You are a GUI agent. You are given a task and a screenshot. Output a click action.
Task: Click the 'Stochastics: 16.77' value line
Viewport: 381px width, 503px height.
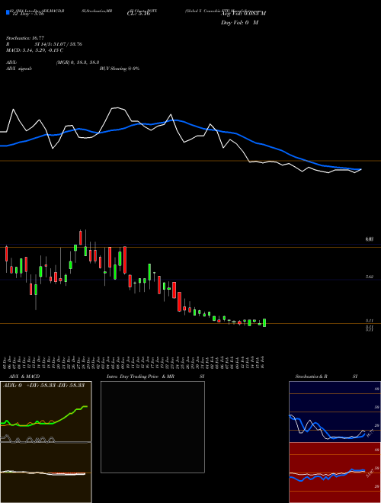click(x=25, y=38)
